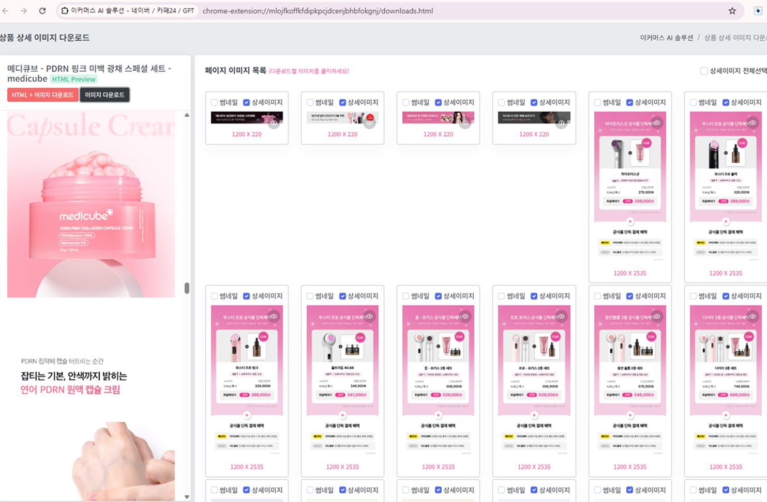Click the 'HTML + 이미지 다운로드' red button

[x=42, y=95]
